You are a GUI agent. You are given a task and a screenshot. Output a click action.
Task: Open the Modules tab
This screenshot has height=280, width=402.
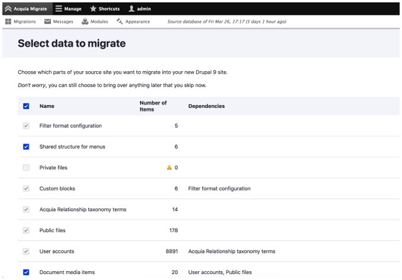[100, 22]
